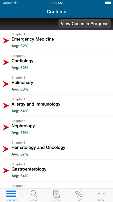The width and height of the screenshot is (113, 202).
Task: Click red arrow beside Pulmonary
Action: click(6, 84)
